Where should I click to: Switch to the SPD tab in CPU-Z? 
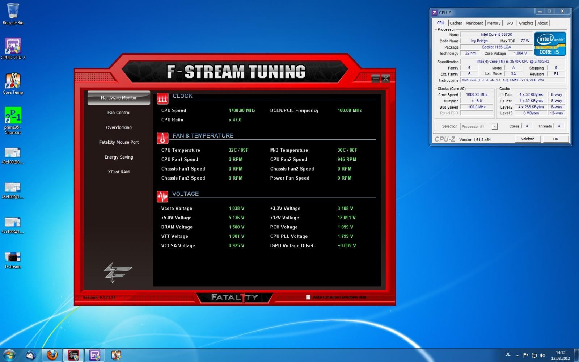[x=510, y=23]
